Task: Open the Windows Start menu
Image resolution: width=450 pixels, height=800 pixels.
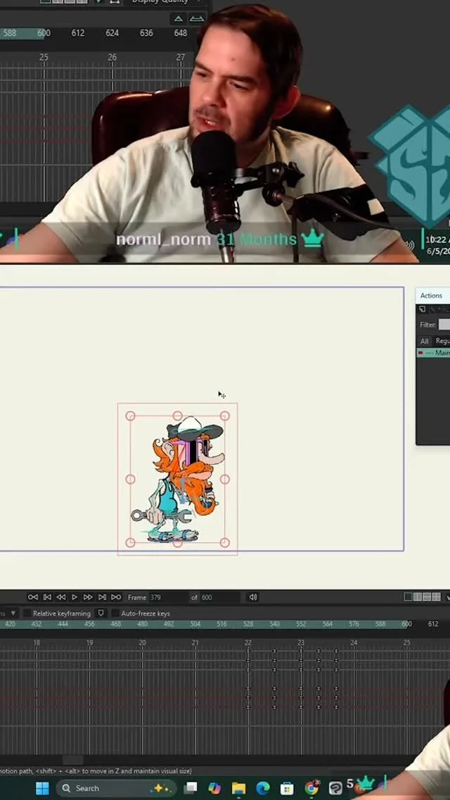Action: point(42,788)
